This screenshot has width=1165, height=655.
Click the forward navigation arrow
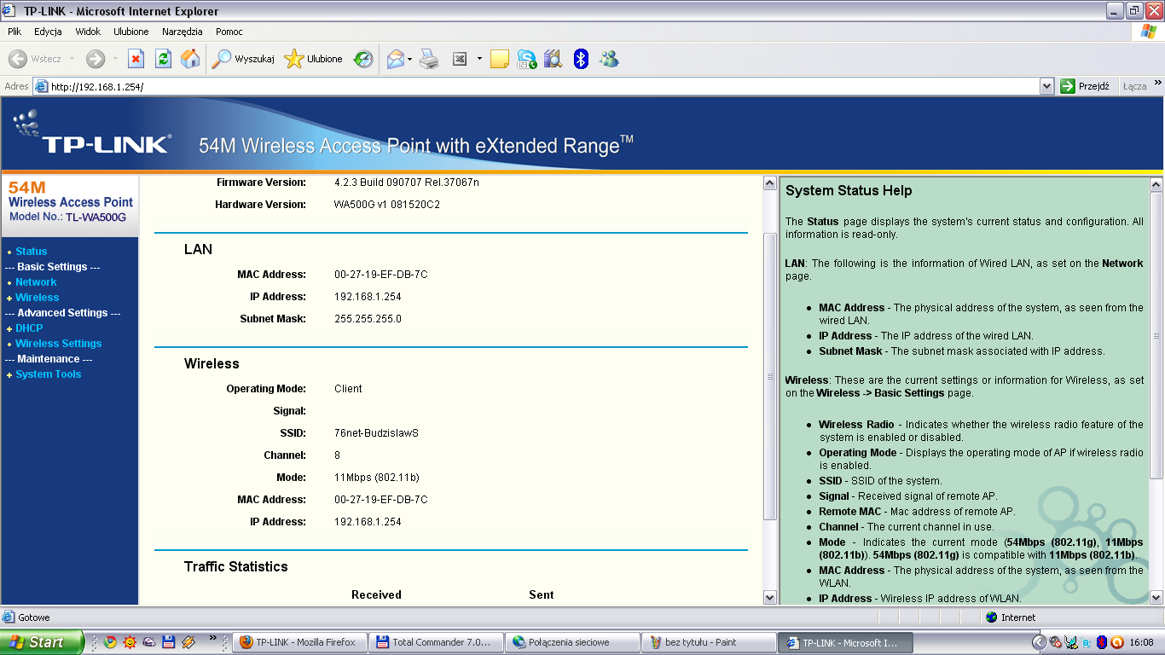click(96, 59)
